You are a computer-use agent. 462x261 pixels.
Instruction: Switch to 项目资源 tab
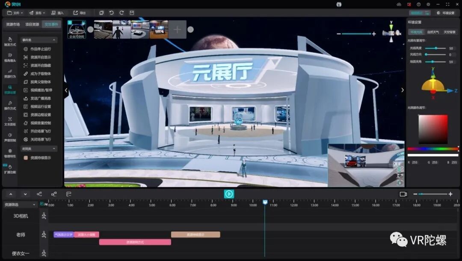[32, 24]
